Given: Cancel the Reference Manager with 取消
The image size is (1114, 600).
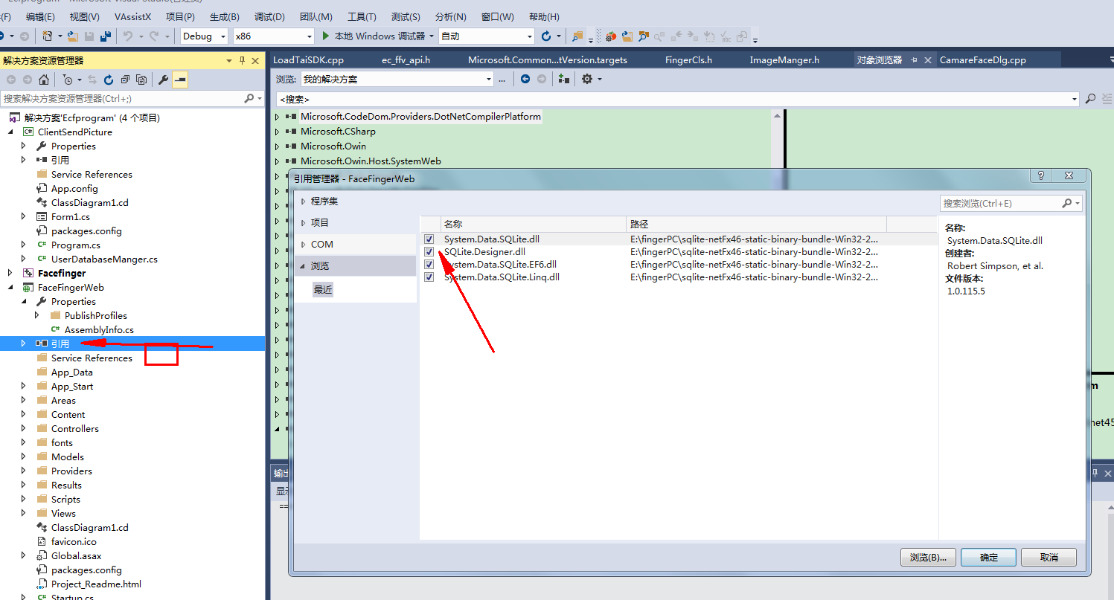Looking at the screenshot, I should [1049, 558].
